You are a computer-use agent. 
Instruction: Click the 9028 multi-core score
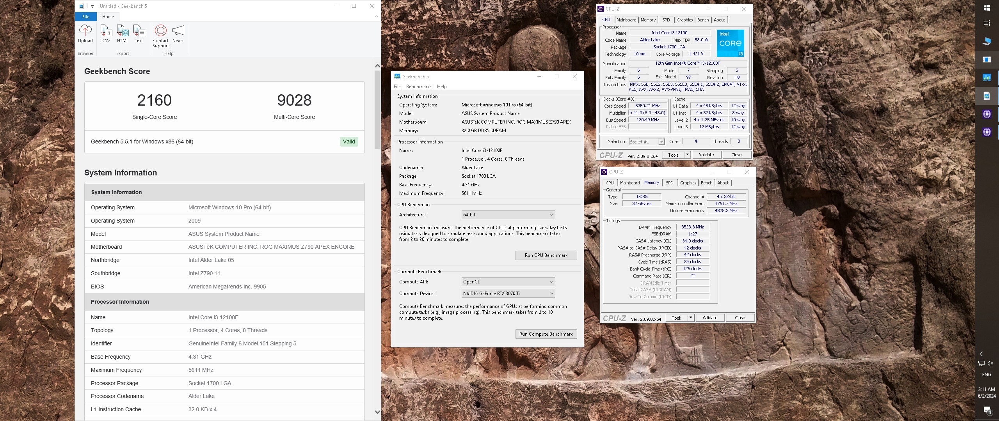click(x=294, y=100)
